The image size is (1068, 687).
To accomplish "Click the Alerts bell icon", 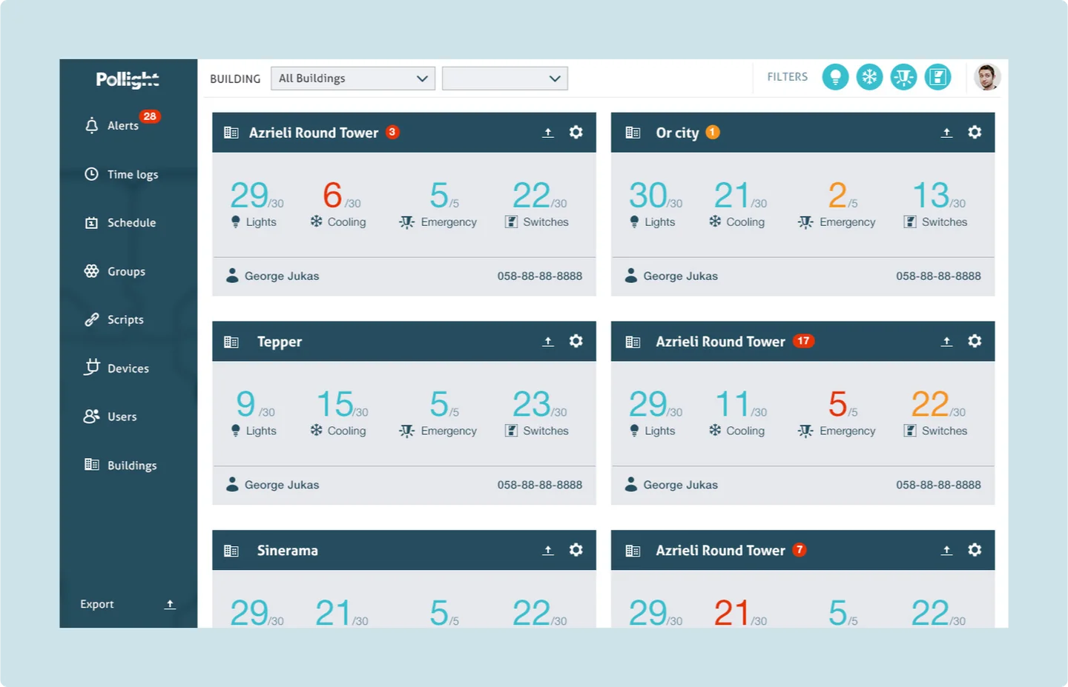I will (x=91, y=125).
